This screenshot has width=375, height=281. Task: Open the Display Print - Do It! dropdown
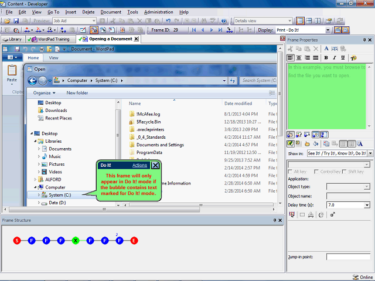click(x=328, y=30)
